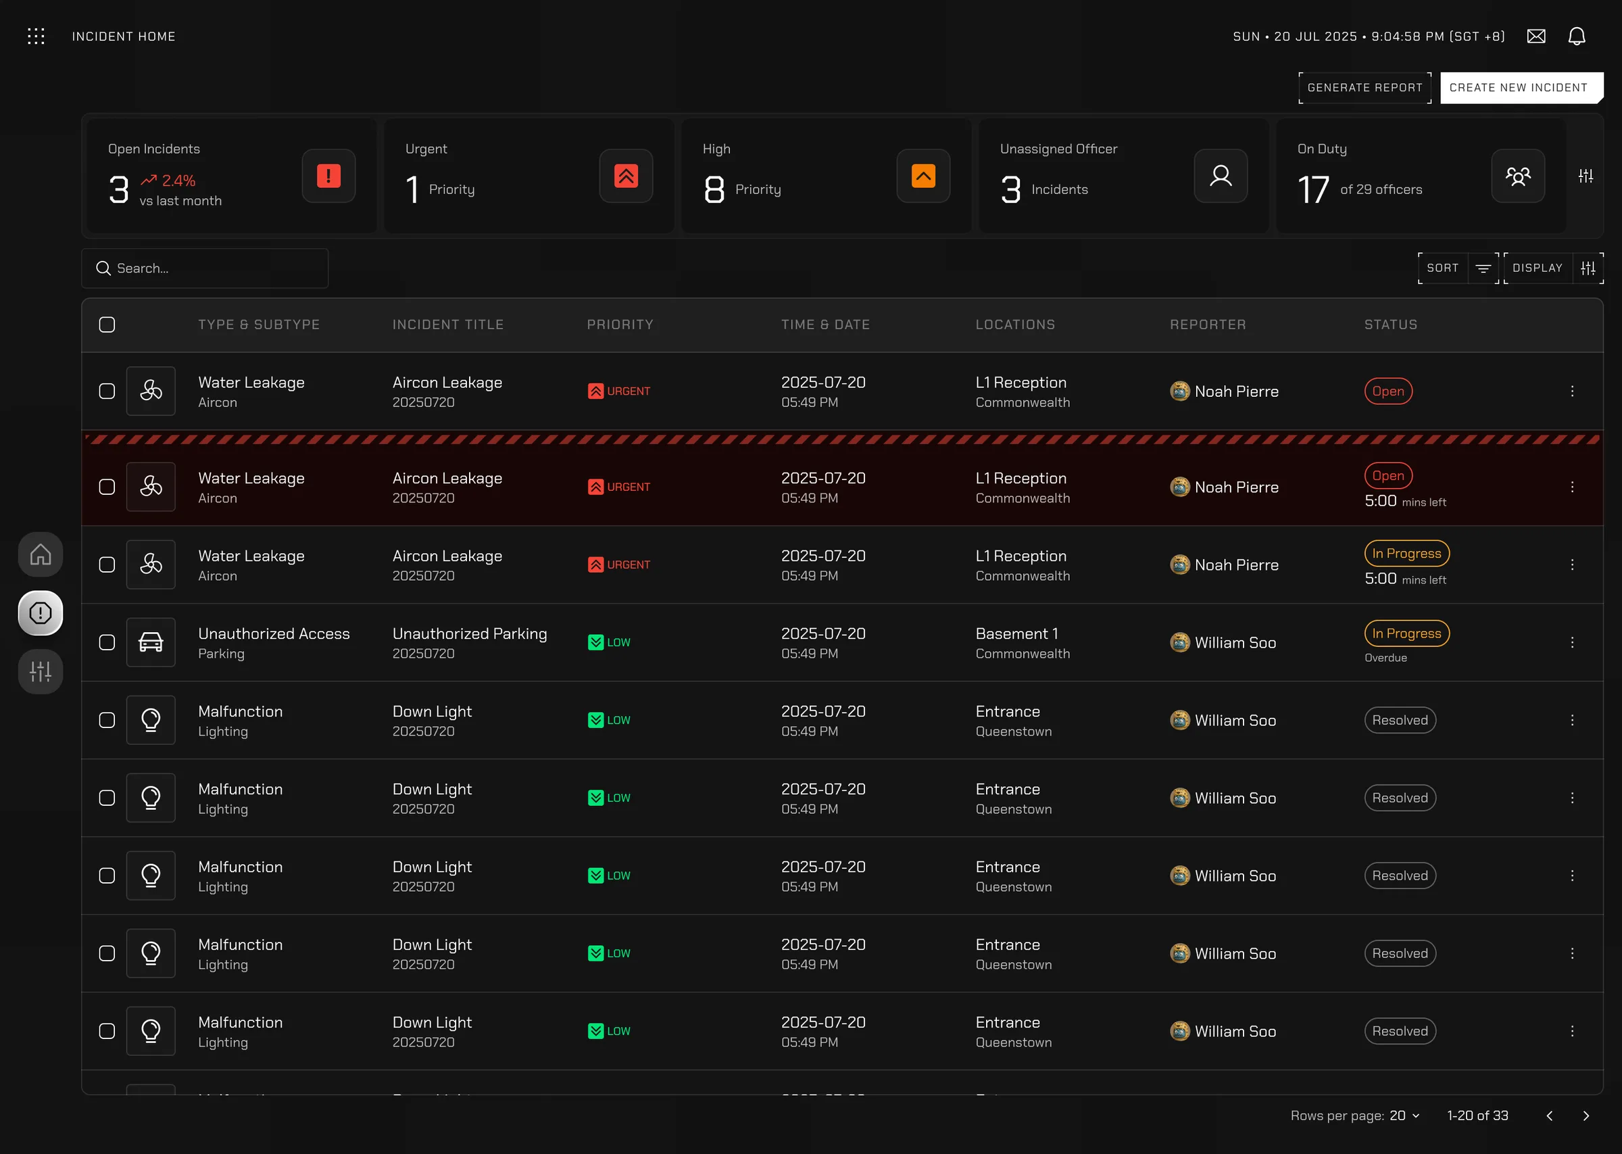Open the Rows per page dropdown
This screenshot has width=1622, height=1154.
1404,1115
